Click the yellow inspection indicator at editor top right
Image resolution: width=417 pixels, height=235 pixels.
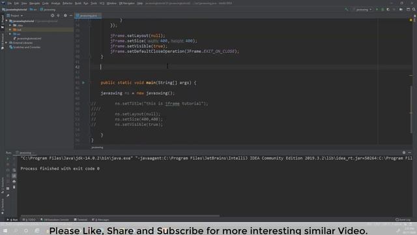pos(411,20)
